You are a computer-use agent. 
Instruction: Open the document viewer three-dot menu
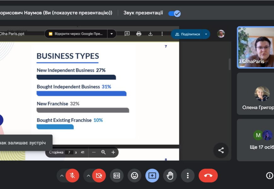click(162, 34)
